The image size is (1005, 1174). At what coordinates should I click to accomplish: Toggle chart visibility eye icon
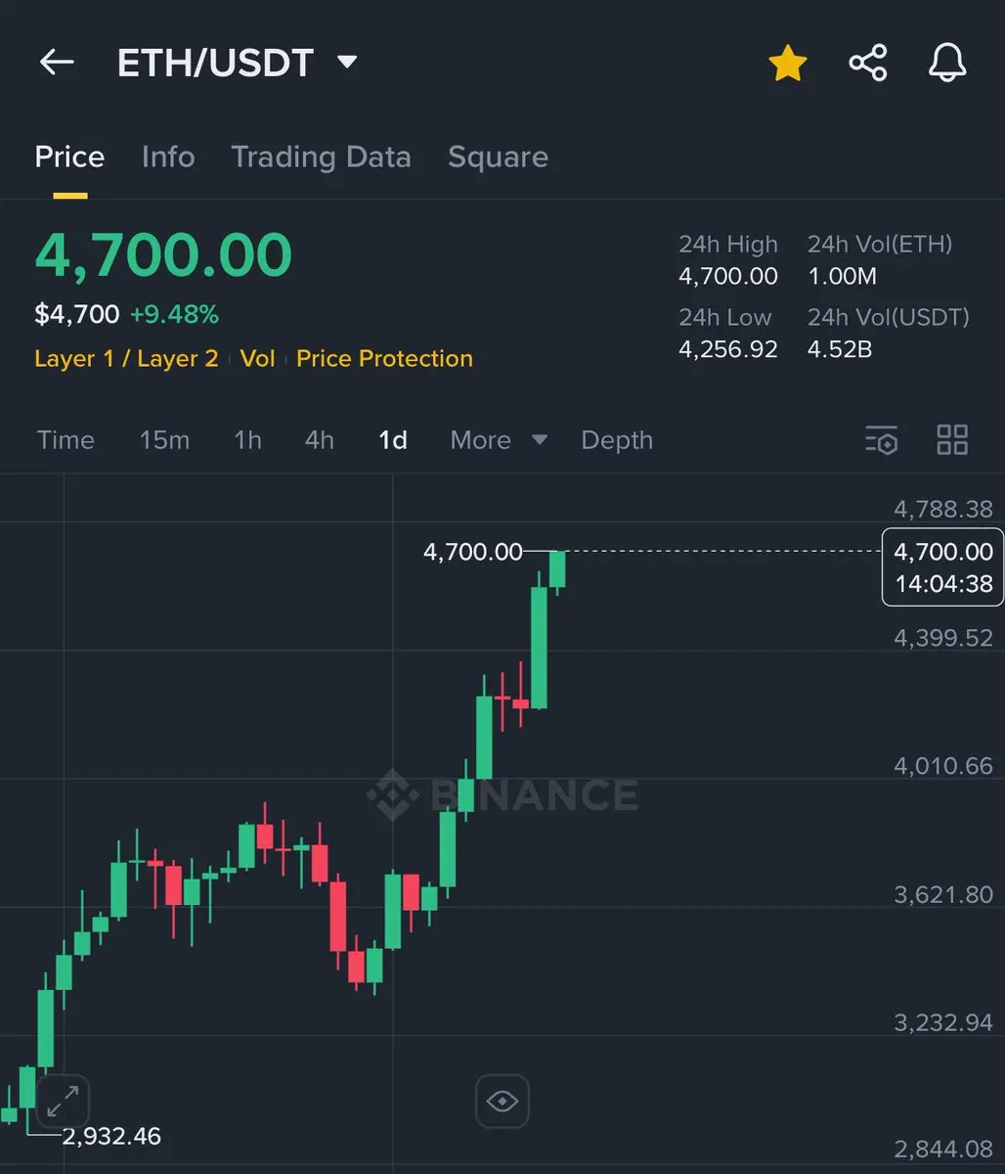(502, 1102)
